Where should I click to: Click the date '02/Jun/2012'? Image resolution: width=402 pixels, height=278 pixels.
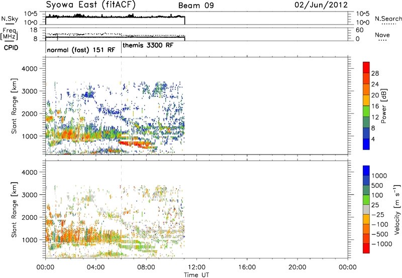[x=321, y=5]
